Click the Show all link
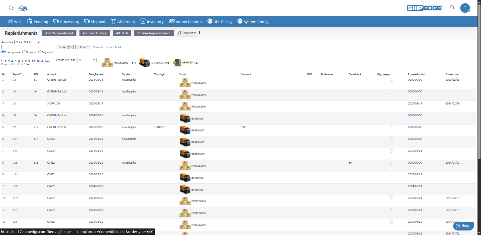The width and height of the screenshot is (481, 235). pos(98,47)
